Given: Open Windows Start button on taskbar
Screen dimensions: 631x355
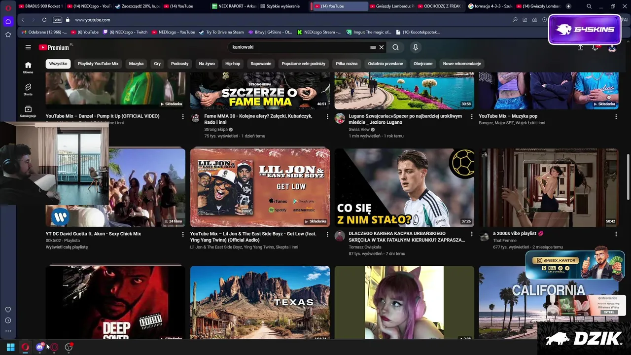Looking at the screenshot, I should click(x=10, y=347).
